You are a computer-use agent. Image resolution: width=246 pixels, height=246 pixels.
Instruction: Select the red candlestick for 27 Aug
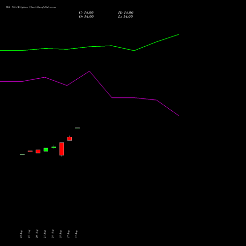point(69,139)
